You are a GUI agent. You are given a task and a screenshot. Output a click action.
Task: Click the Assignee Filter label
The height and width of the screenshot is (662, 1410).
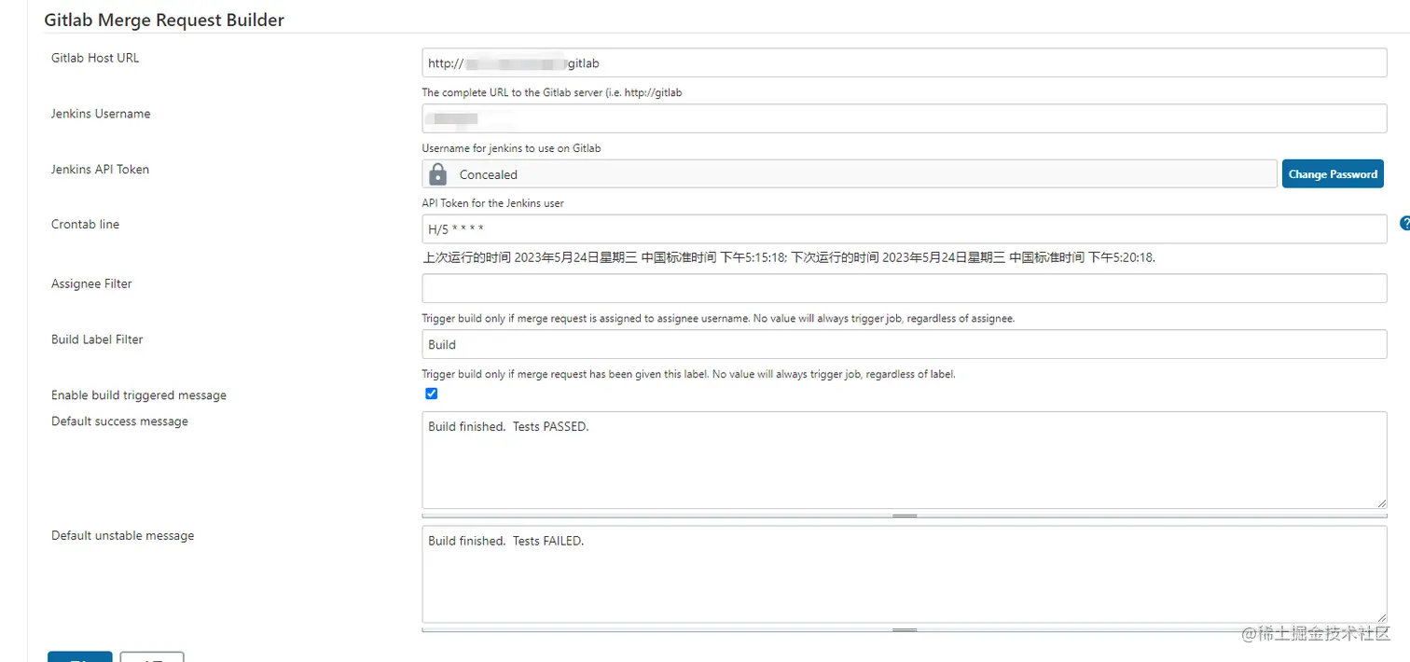pos(91,283)
